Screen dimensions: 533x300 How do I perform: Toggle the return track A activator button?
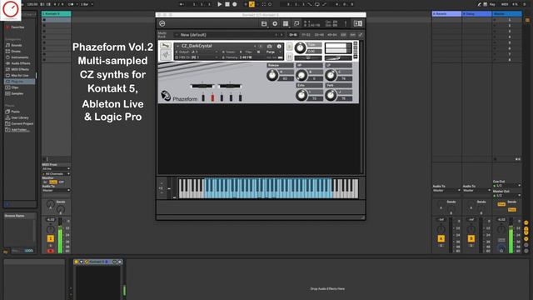(x=441, y=238)
